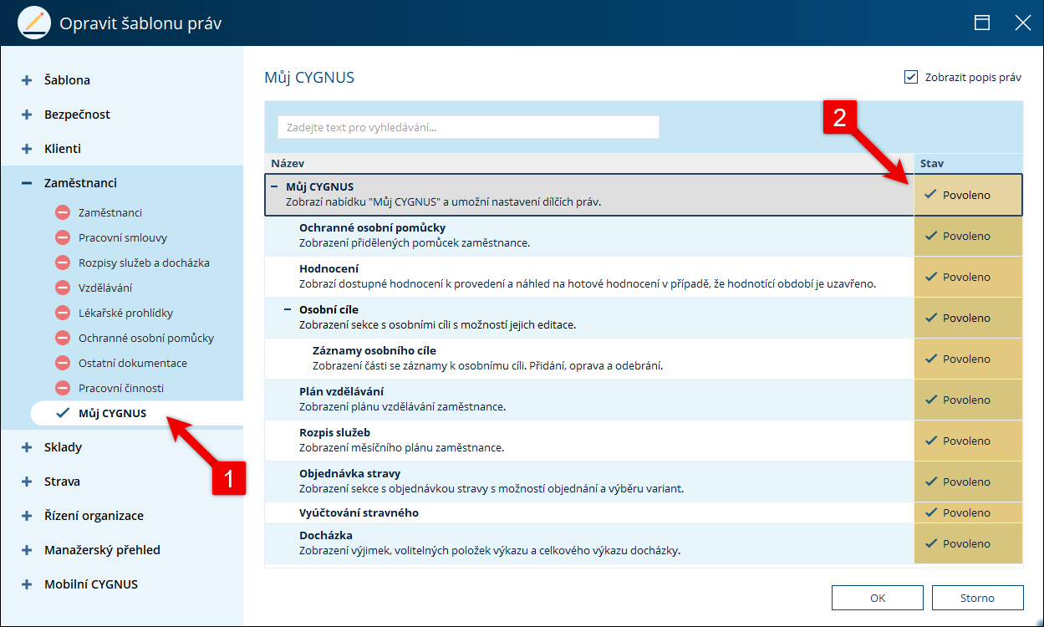Toggle Povoleno for Ochranné osobní pomůcky right
The image size is (1044, 627).
click(x=968, y=236)
